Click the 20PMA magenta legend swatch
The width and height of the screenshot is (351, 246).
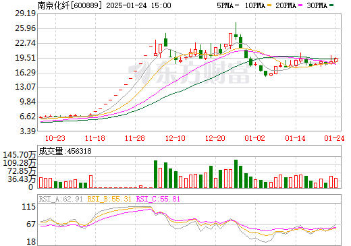tap(300, 5)
